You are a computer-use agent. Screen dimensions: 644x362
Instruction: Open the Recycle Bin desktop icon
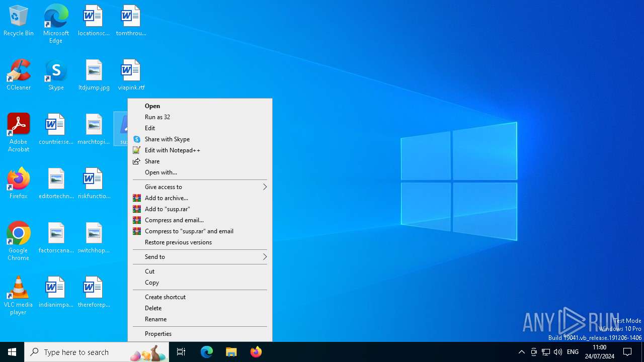19,21
